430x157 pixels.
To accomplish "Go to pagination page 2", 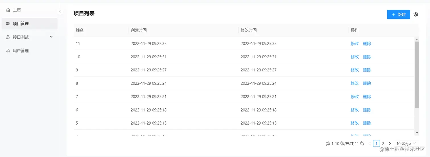I will pos(383,144).
